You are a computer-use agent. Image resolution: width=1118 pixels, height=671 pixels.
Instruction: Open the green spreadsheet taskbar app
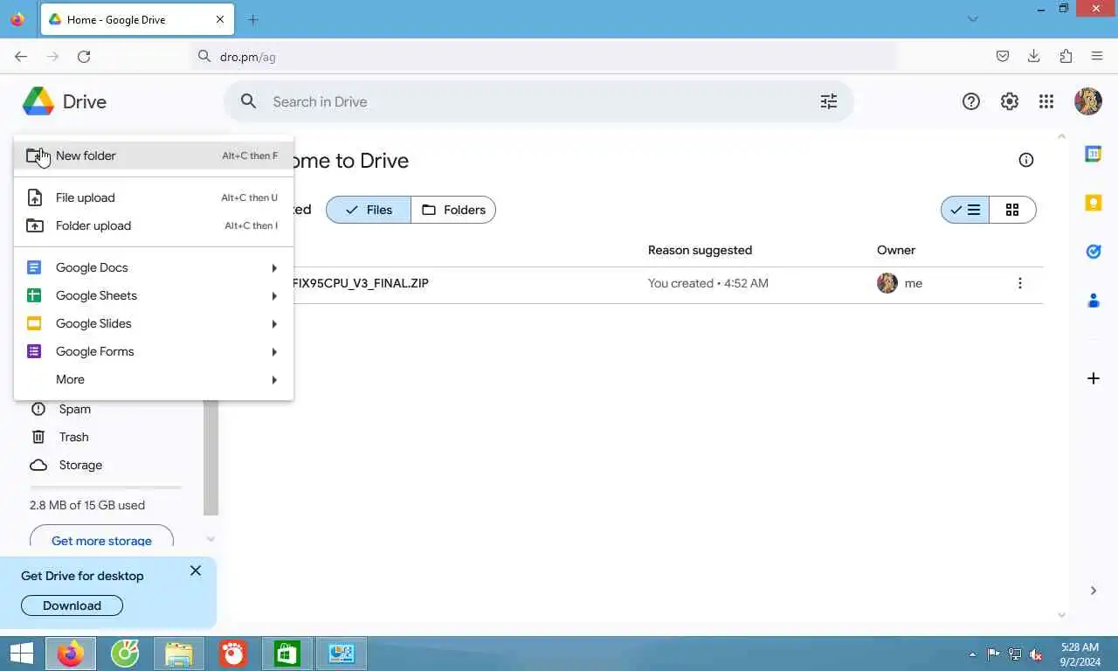(287, 654)
